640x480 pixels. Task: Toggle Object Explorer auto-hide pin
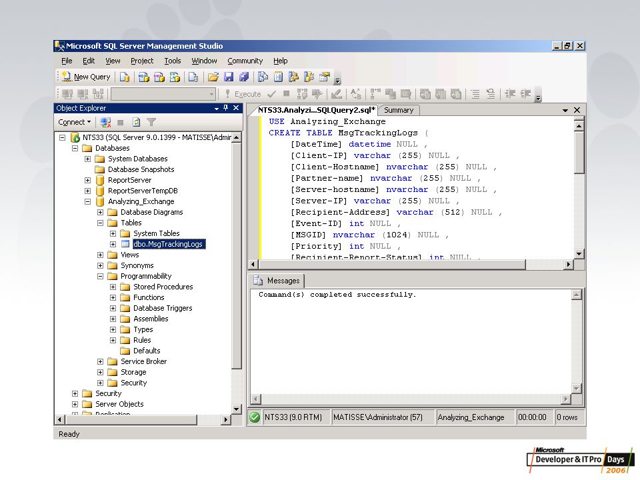coord(226,108)
